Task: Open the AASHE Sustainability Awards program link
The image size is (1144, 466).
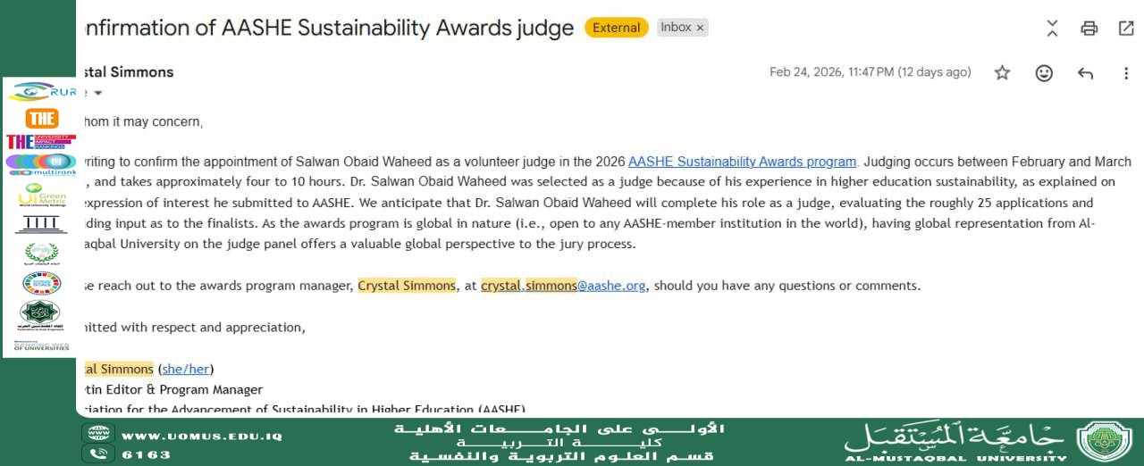Action: pos(742,162)
